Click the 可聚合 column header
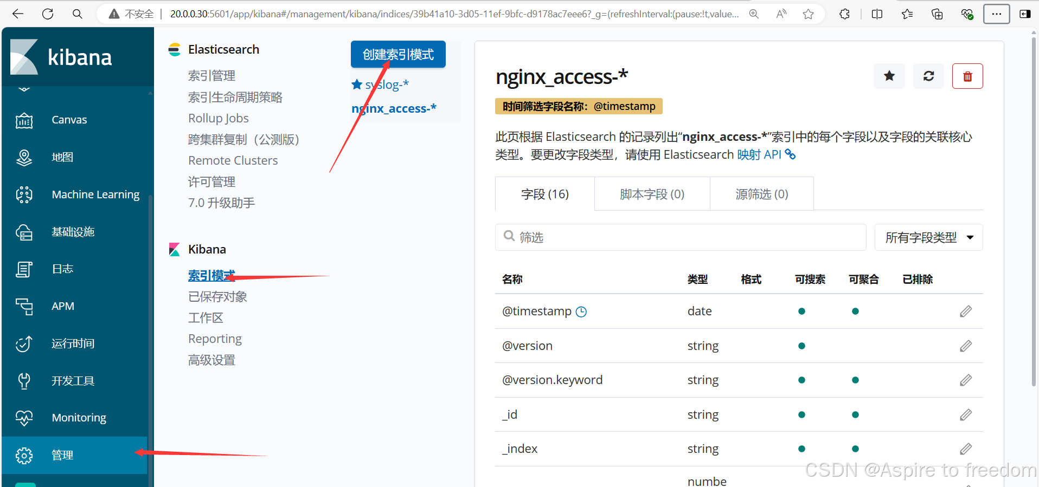1039x487 pixels. [x=864, y=280]
